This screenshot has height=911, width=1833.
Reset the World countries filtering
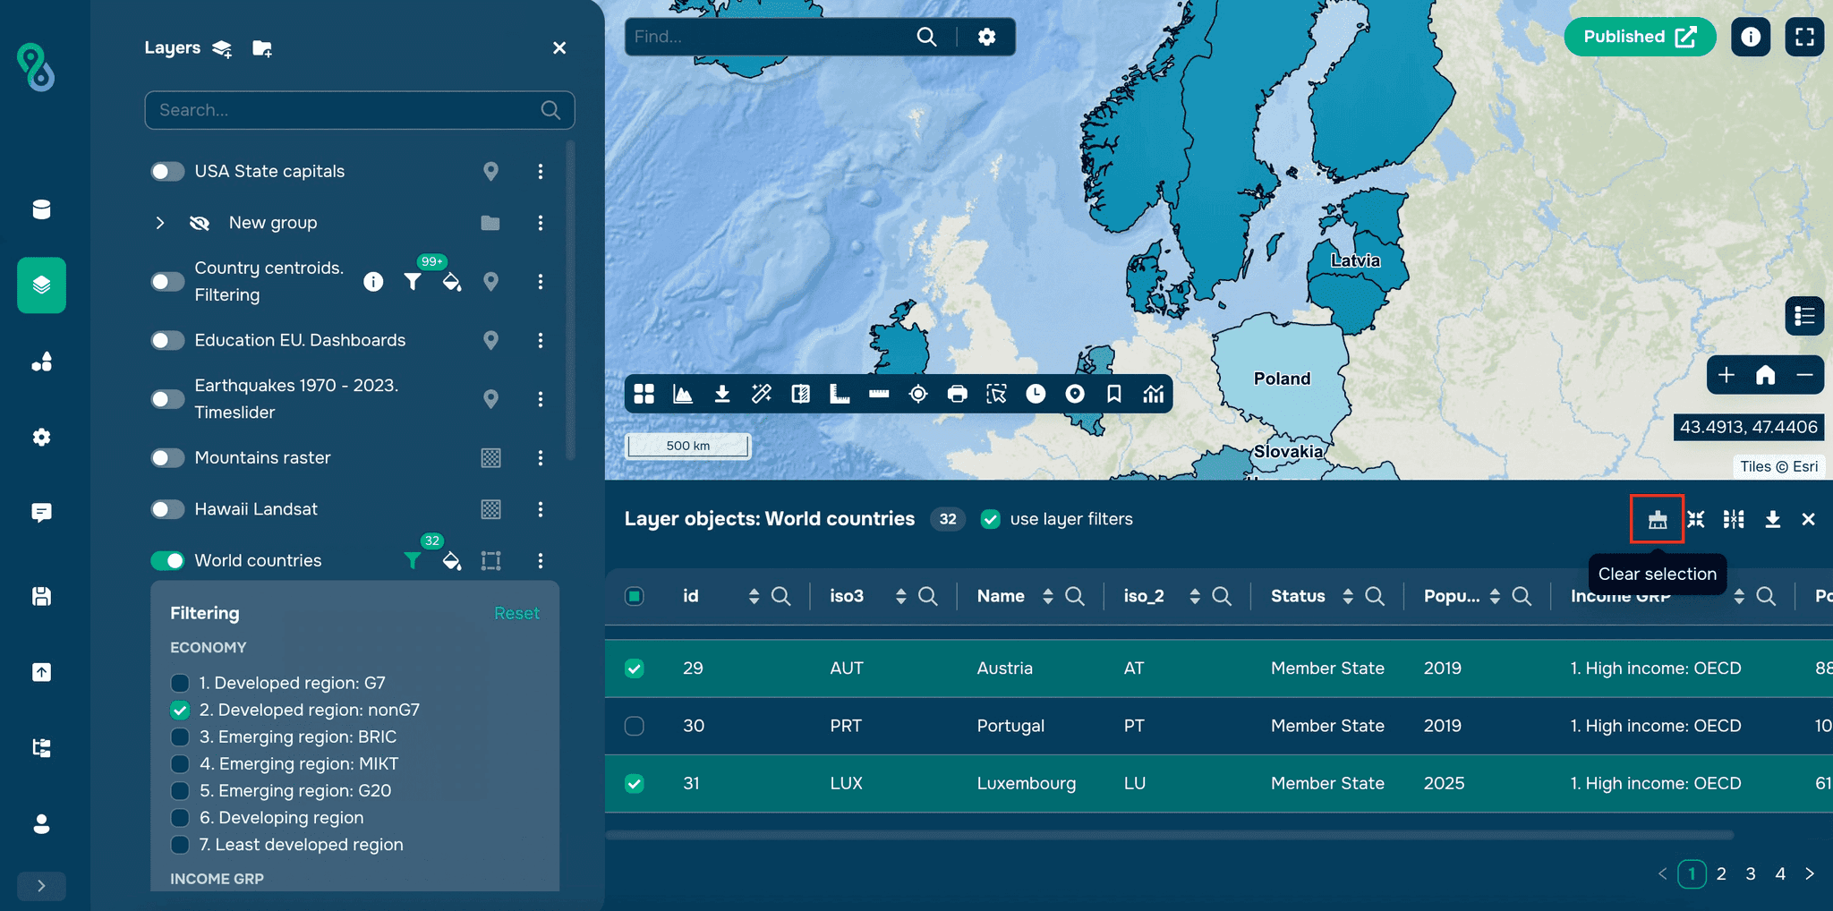point(516,613)
